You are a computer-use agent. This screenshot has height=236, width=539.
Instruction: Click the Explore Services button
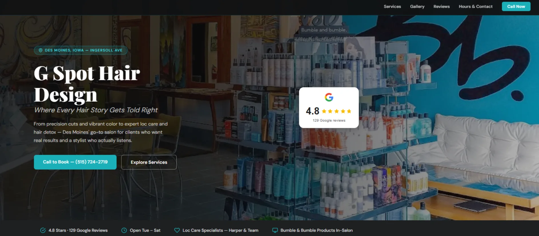149,162
